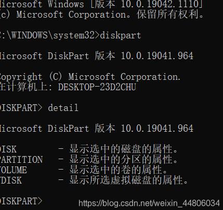The width and height of the screenshot is (223, 210).
Task: Click the first DiskPart 10.0.19041.964 version line
Action: 97,56
